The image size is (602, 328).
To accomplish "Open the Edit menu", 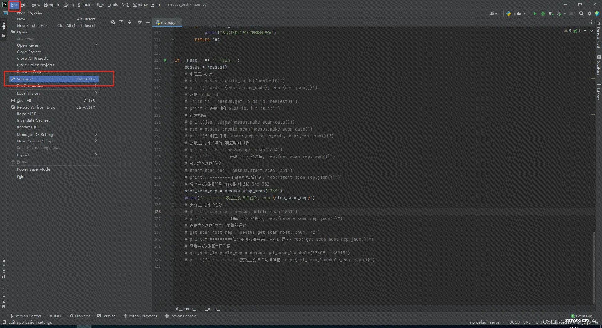I will click(24, 4).
